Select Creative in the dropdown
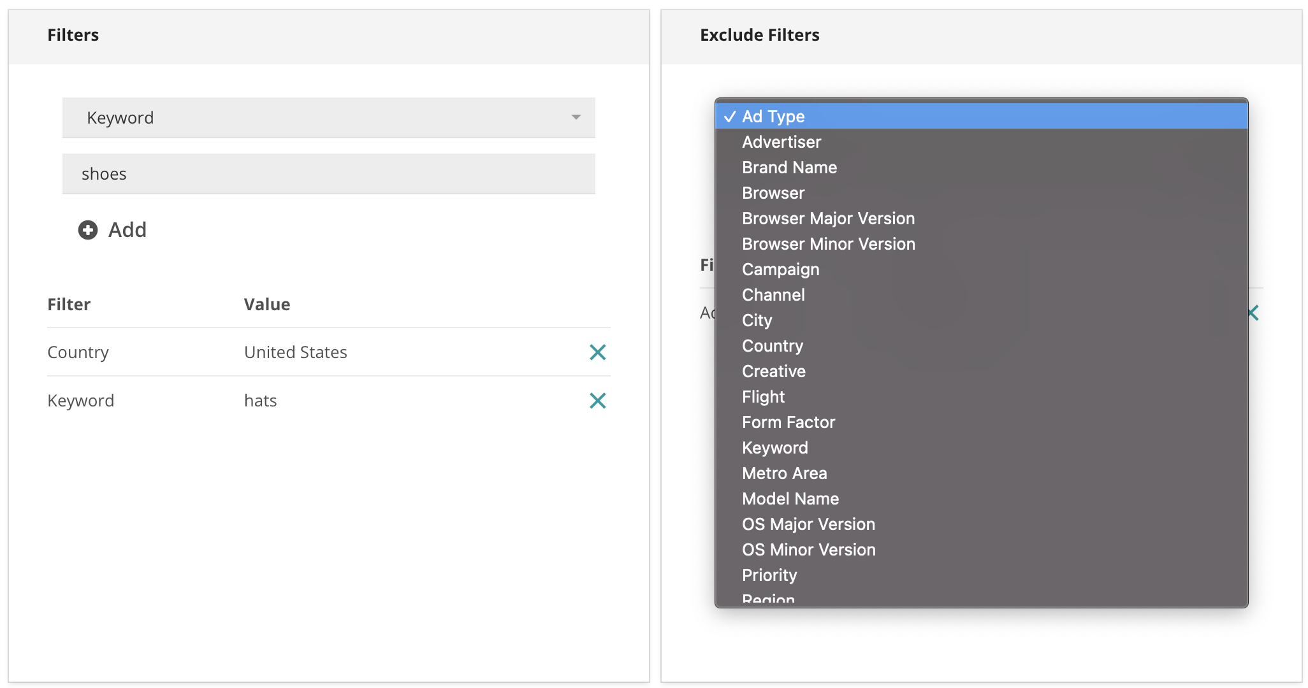The width and height of the screenshot is (1308, 688). 773,371
